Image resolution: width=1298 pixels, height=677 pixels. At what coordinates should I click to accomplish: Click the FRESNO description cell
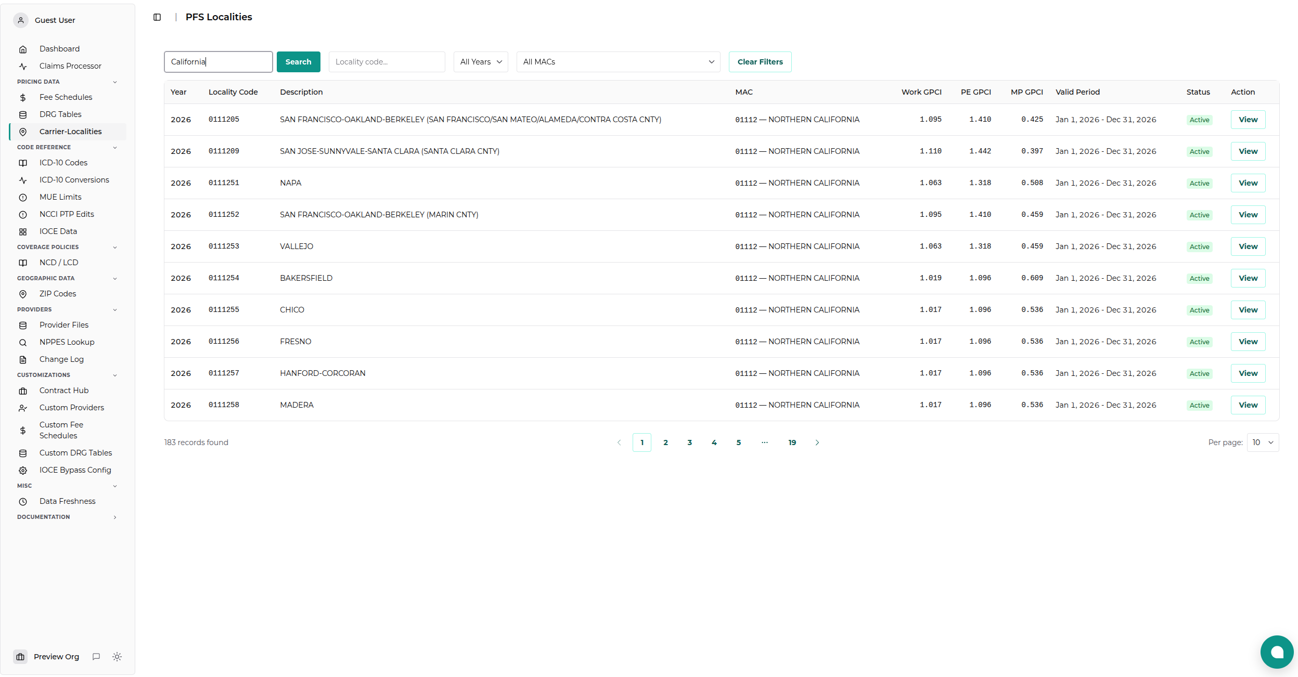click(295, 342)
